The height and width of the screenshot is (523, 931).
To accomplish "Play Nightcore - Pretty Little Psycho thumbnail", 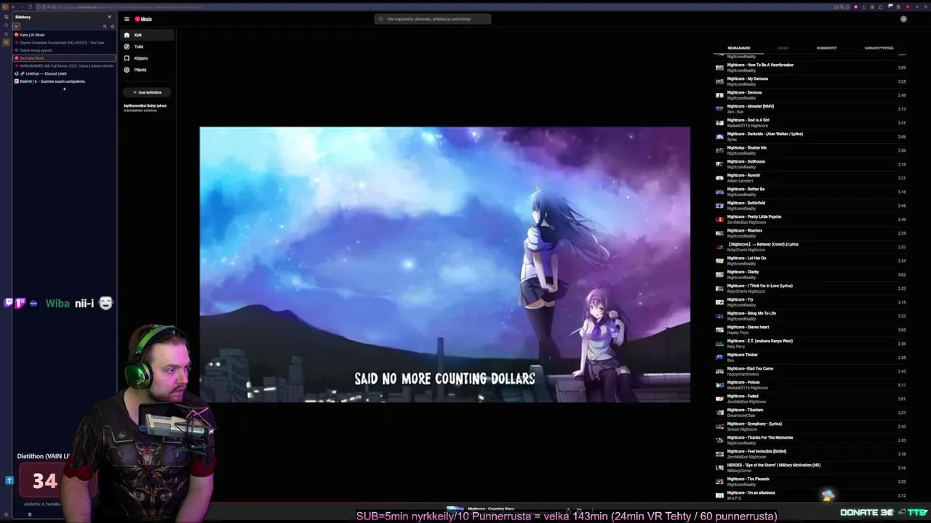I will click(x=719, y=219).
